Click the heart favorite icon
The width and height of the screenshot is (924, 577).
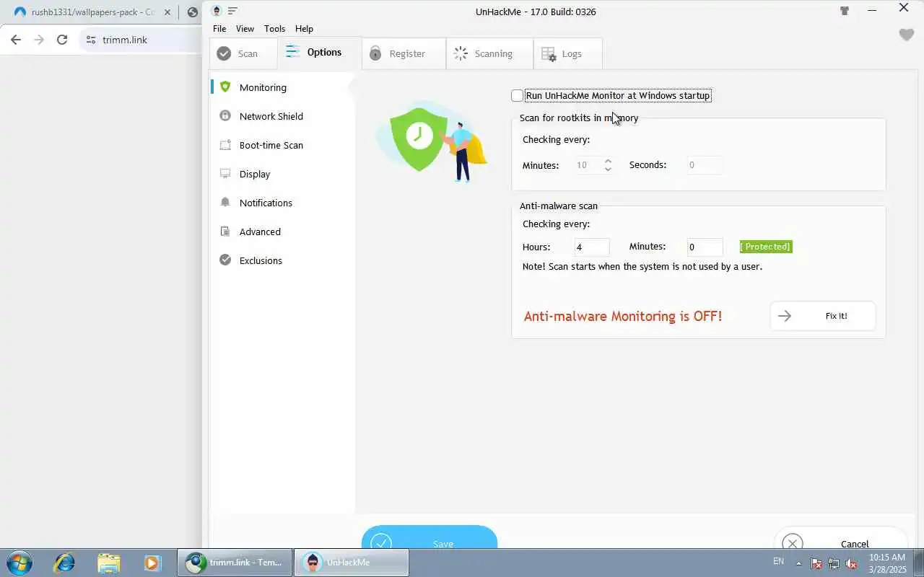907,35
